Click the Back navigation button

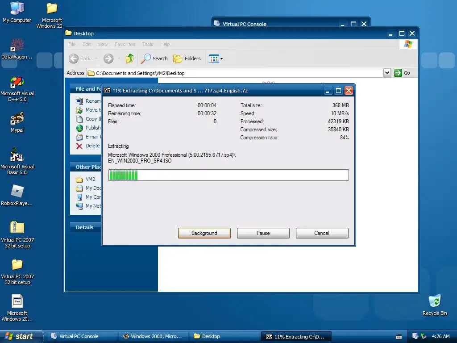[x=80, y=59]
